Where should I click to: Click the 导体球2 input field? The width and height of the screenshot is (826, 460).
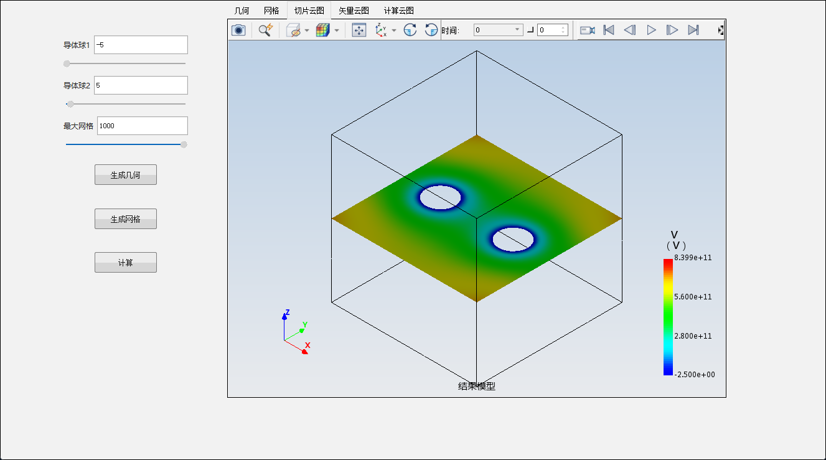141,85
